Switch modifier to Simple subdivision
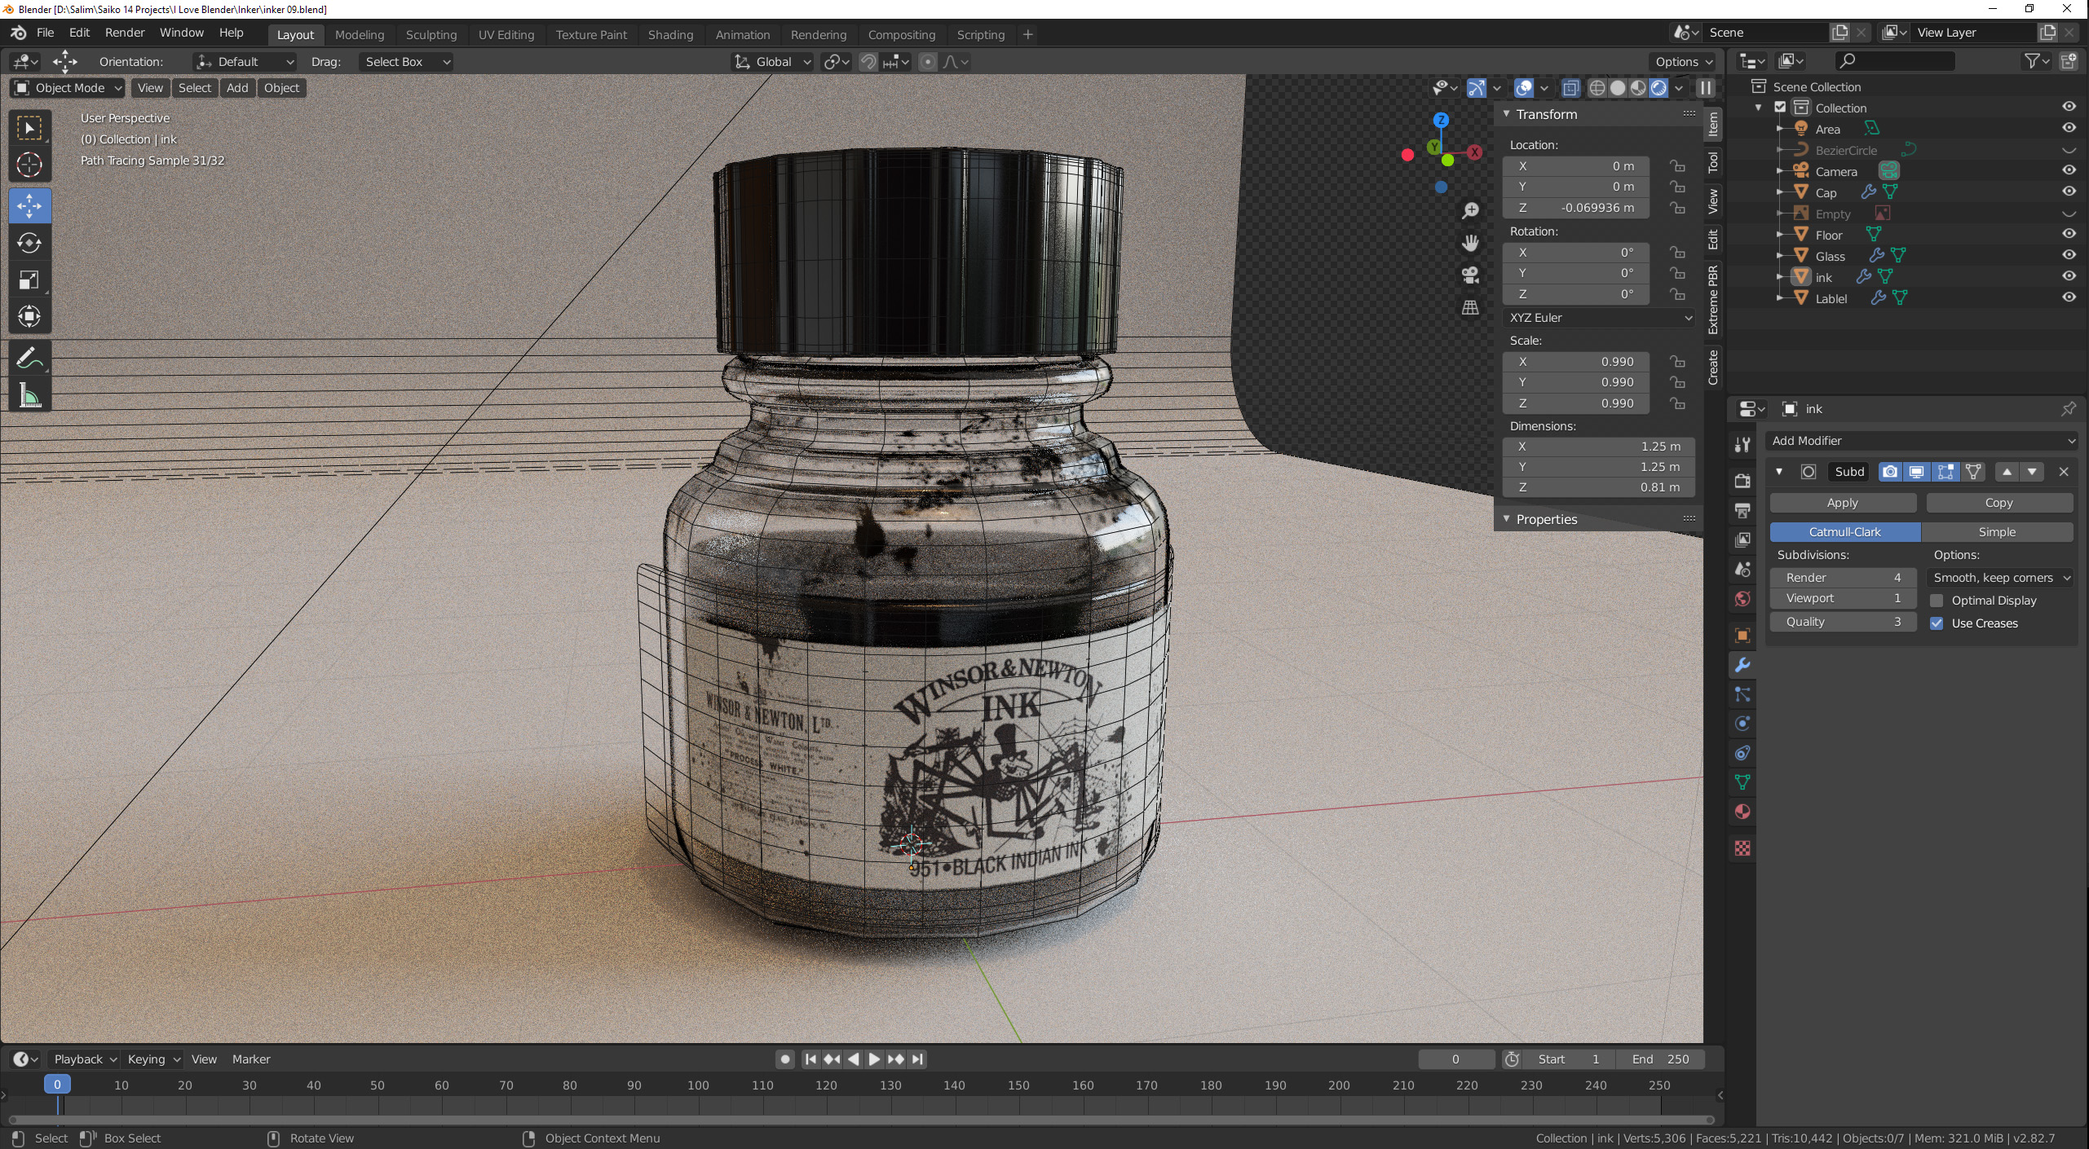This screenshot has height=1149, width=2089. (x=1998, y=531)
